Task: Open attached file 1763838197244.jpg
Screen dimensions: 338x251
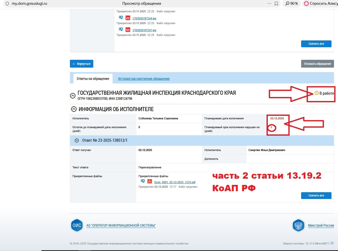Action: 144,18
